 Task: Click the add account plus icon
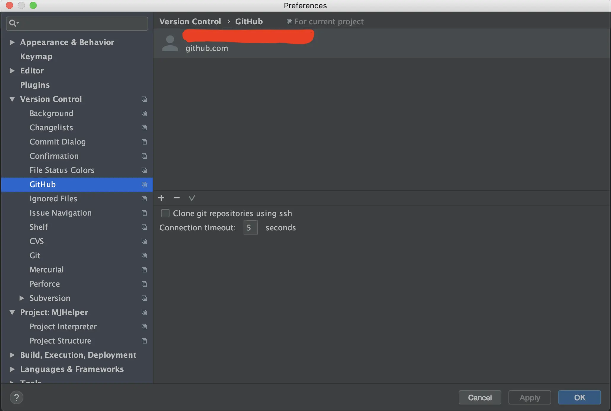[161, 198]
